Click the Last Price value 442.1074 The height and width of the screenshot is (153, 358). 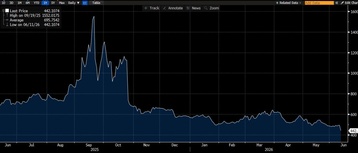51,11
